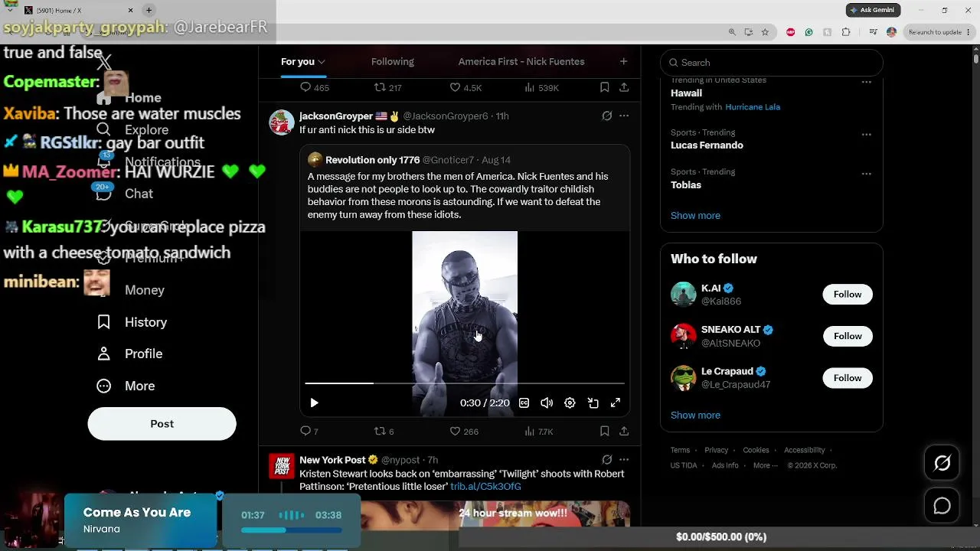
Task: Open options for the Tobias trend
Action: 866,174
